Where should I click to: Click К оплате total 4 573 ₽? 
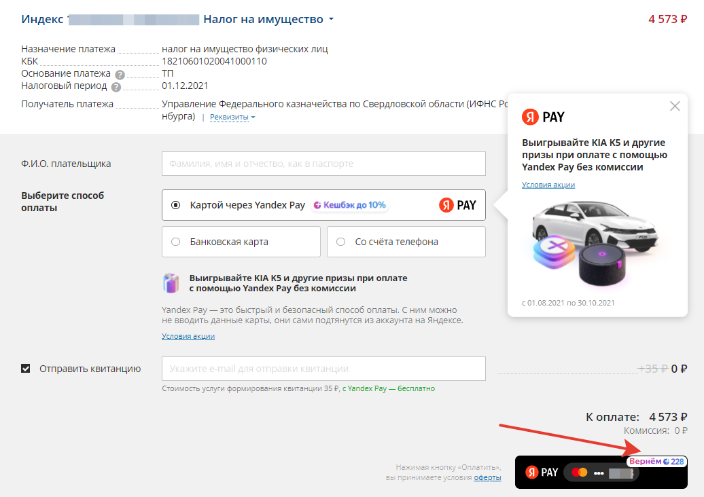(x=636, y=417)
